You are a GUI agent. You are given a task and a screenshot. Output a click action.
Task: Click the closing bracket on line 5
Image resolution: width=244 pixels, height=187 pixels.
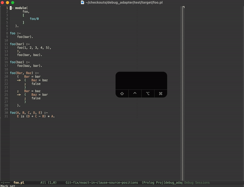click(23, 22)
